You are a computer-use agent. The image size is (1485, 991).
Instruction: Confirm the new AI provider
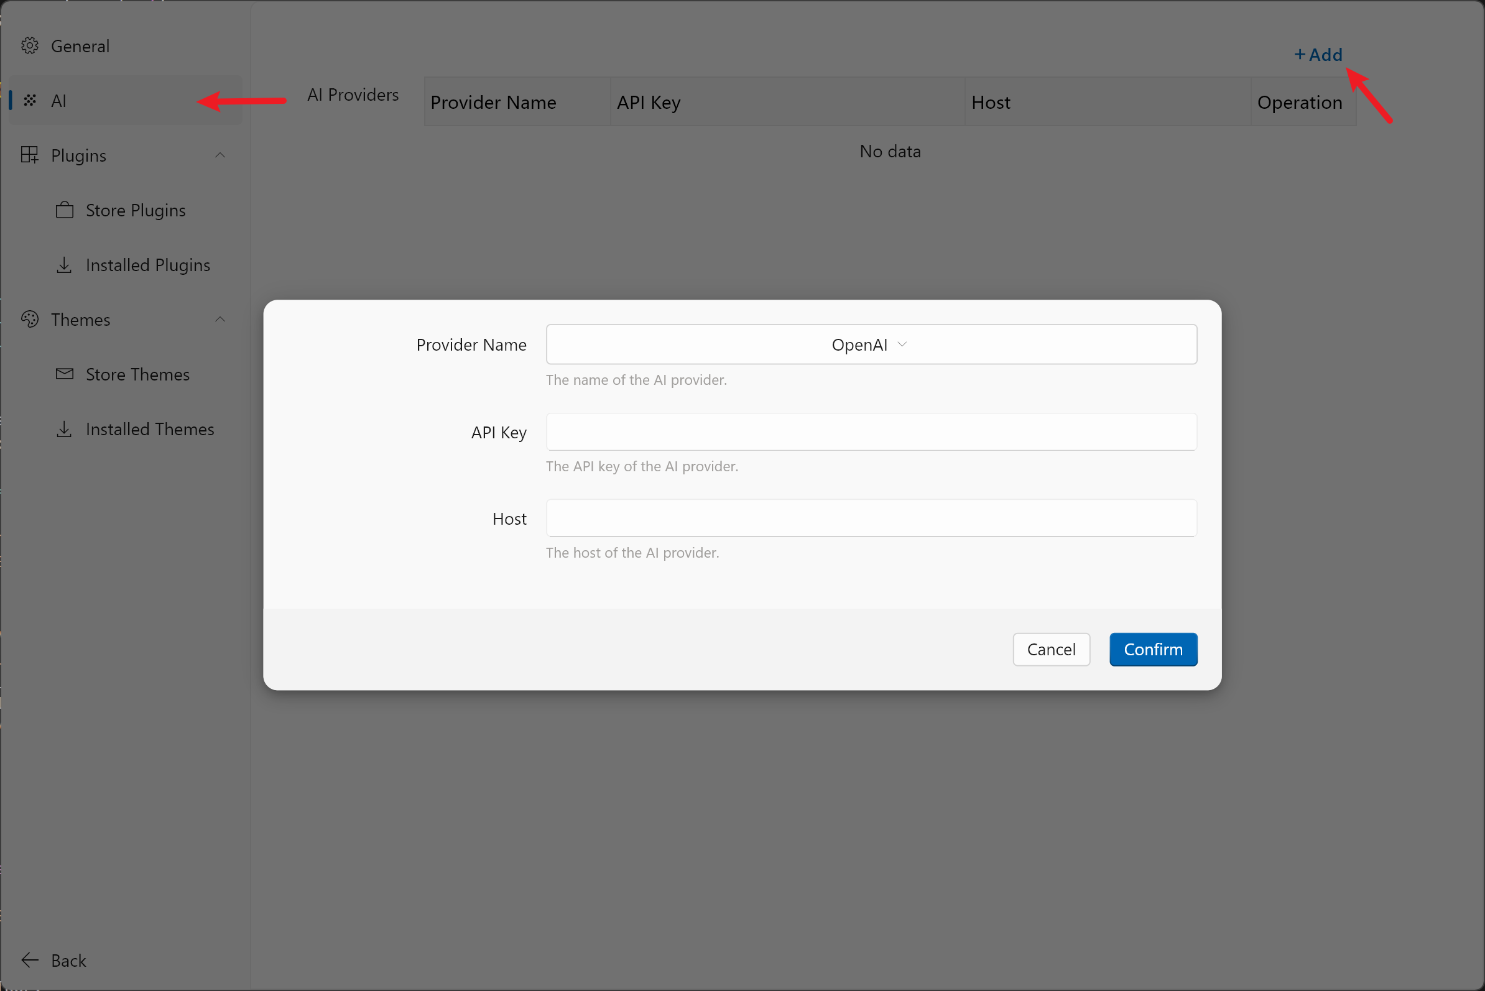pos(1153,649)
